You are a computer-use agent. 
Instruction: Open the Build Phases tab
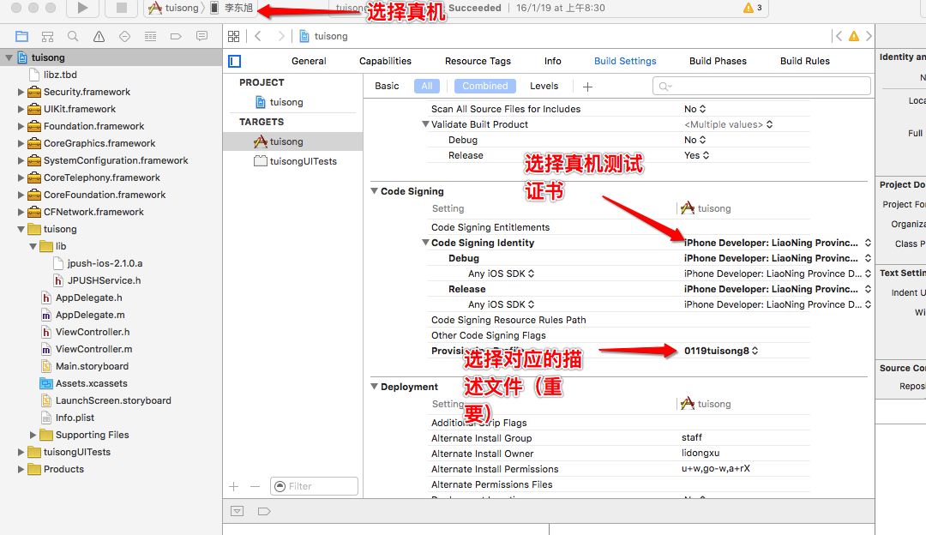718,61
